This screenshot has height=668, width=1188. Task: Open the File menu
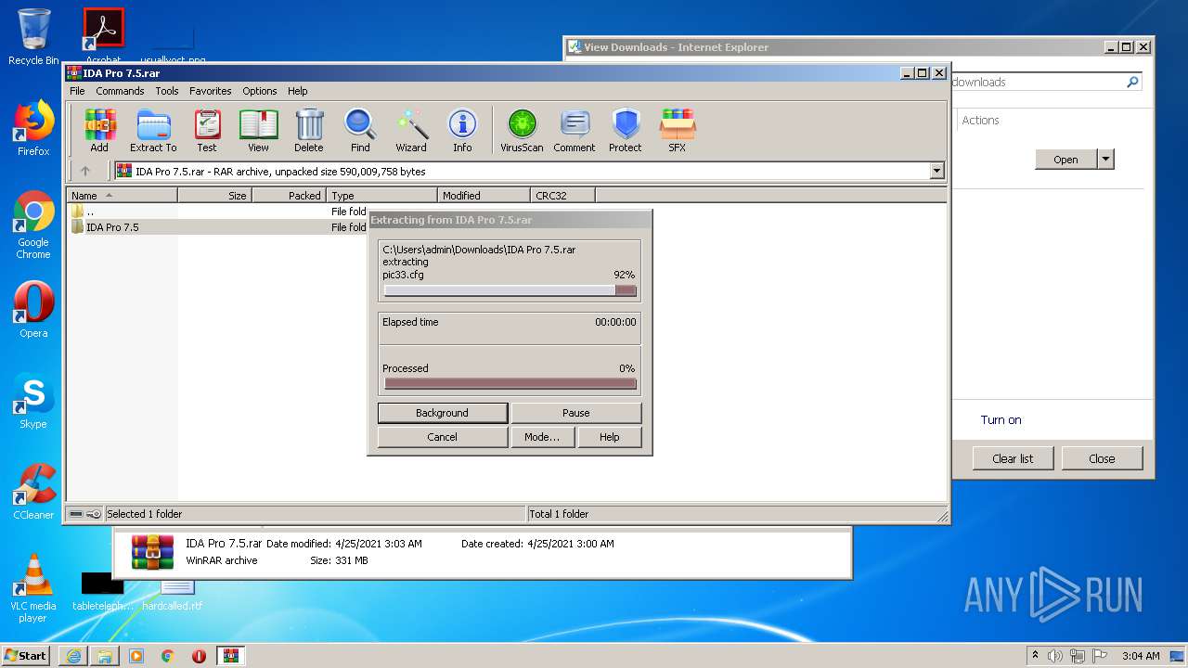click(77, 91)
